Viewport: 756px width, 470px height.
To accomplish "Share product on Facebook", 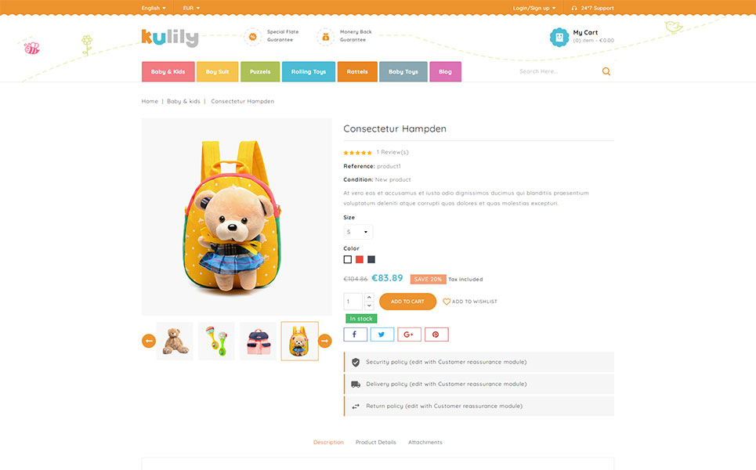I will [x=355, y=334].
